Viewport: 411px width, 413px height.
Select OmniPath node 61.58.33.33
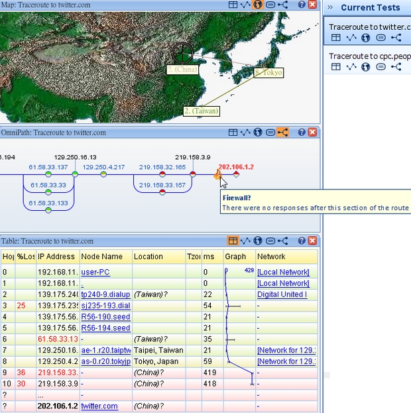click(x=48, y=192)
